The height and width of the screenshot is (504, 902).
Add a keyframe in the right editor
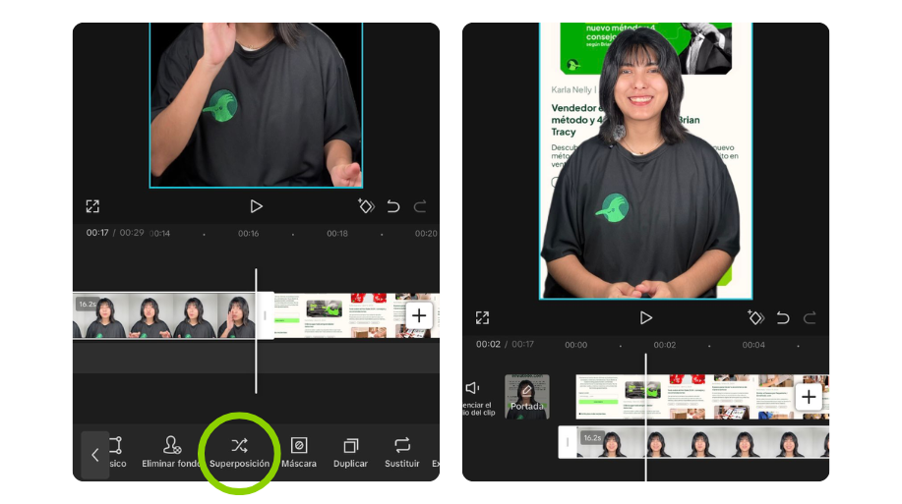point(755,318)
